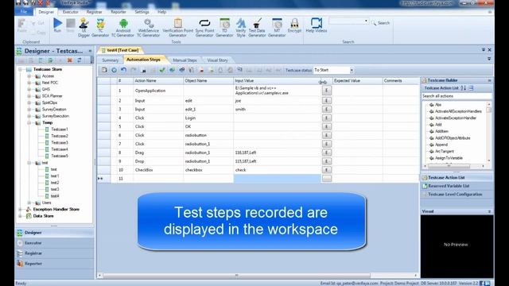Viewport: 509px width, 286px height.
Task: Click the Input Value cell of row 11
Action: pos(278,179)
